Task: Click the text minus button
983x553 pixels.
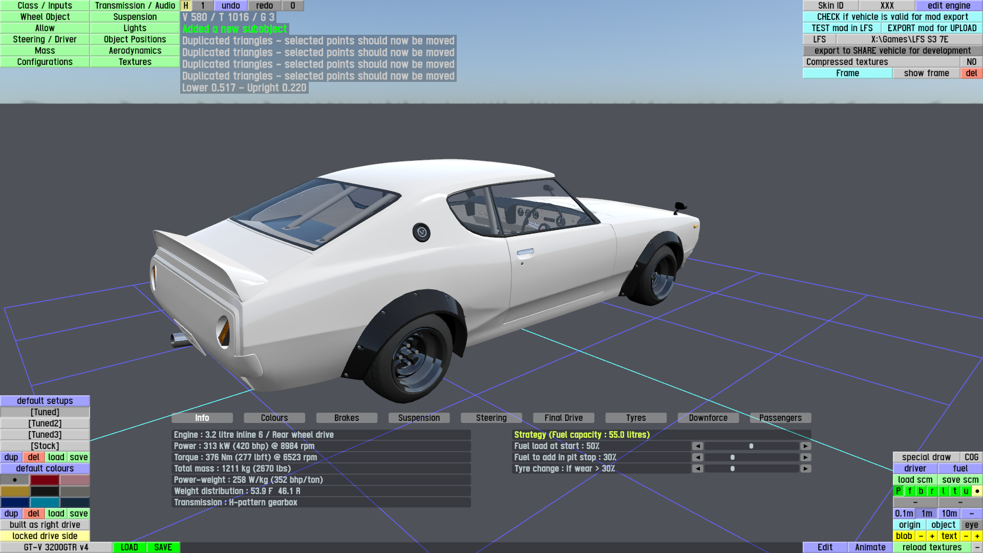Action: (x=966, y=536)
